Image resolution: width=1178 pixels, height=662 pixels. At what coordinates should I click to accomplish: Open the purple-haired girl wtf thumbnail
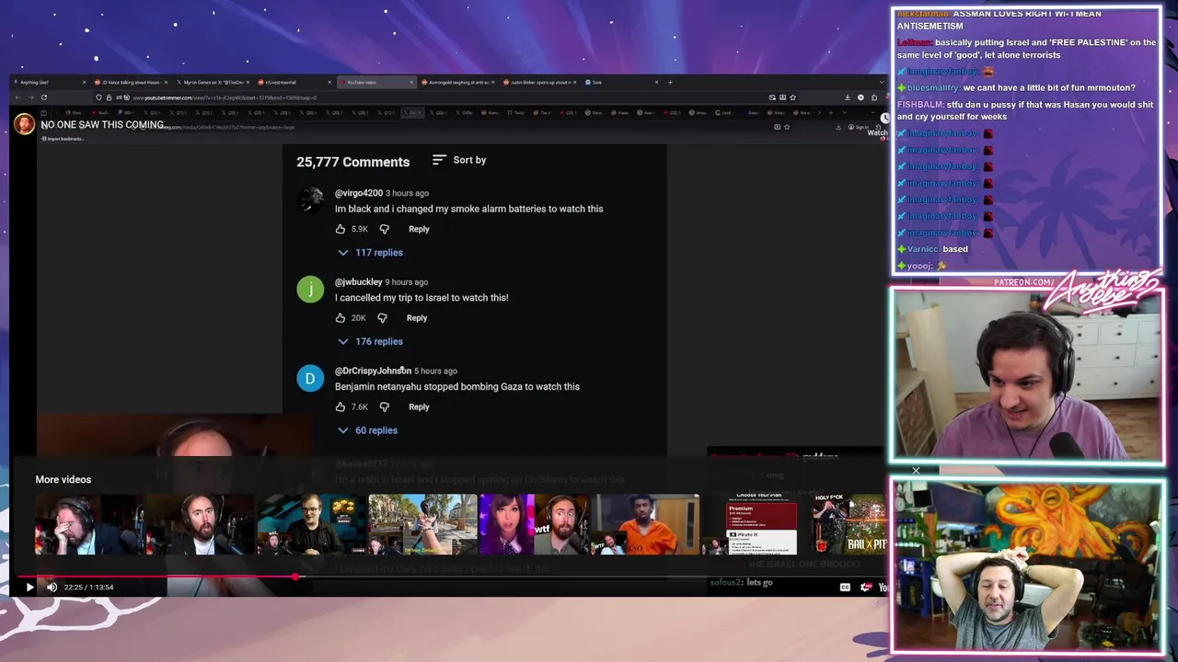point(534,524)
